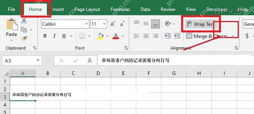Open the Orientation options arrow
Viewport: 254px width, 114px height.
tap(174, 24)
